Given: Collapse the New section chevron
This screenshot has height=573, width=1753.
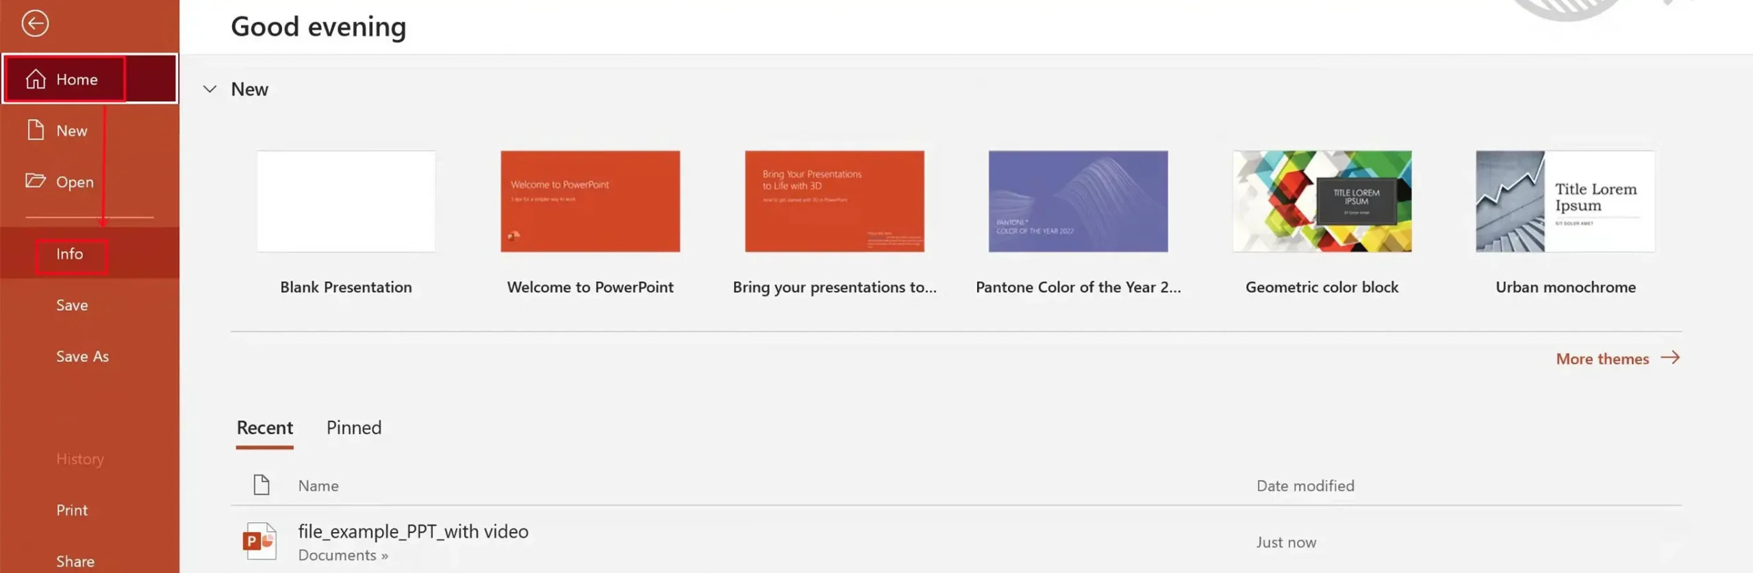Looking at the screenshot, I should [x=210, y=89].
